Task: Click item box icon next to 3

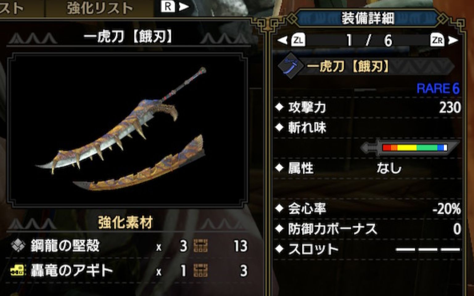Action: (200, 271)
